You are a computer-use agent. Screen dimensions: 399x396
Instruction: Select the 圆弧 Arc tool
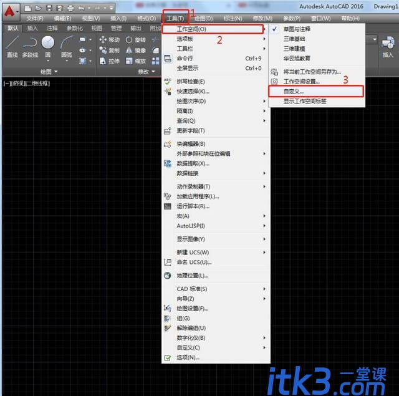click(67, 47)
